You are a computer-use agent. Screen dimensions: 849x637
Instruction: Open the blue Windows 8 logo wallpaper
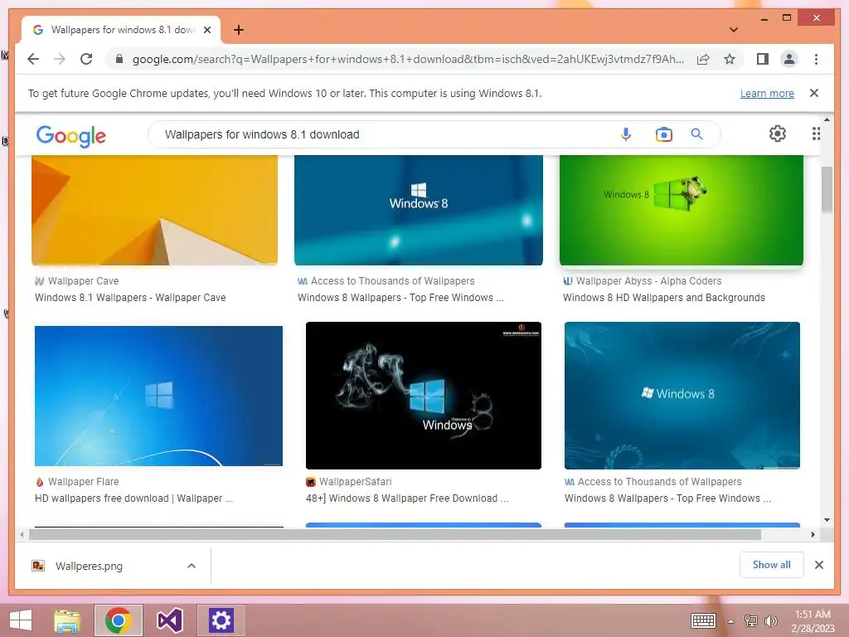[419, 210]
